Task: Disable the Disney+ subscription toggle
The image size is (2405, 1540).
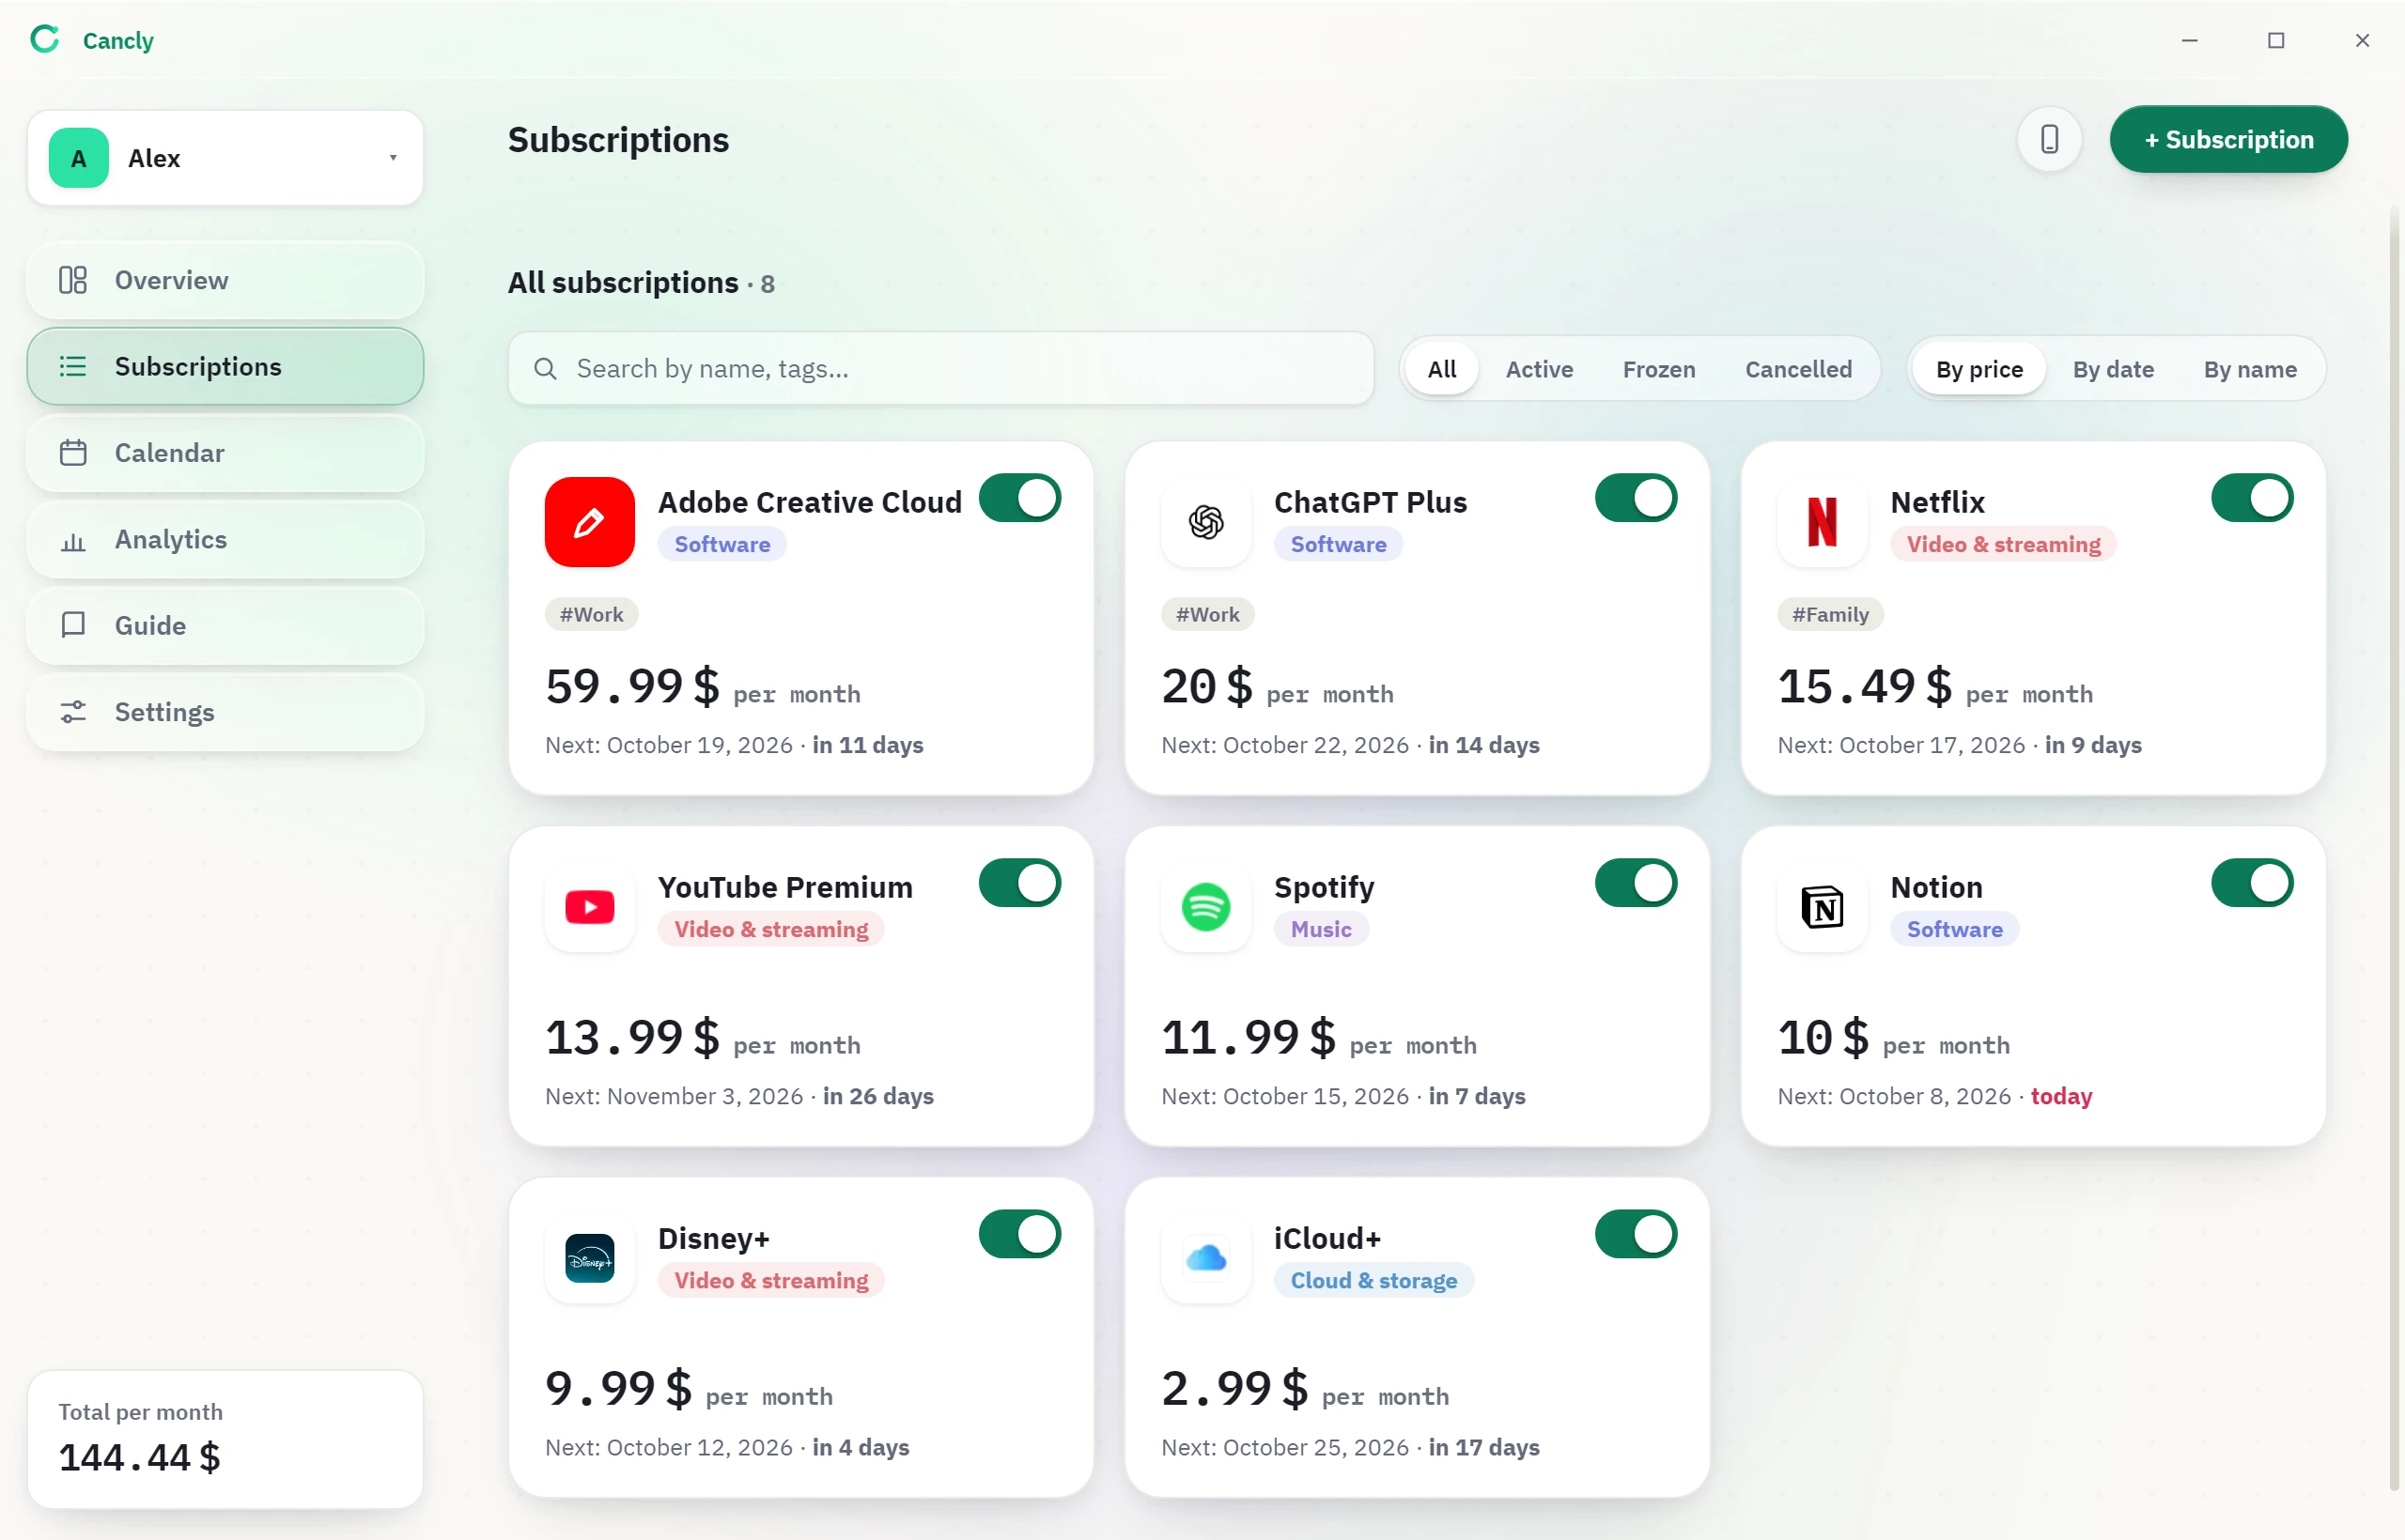Action: [x=1019, y=1234]
